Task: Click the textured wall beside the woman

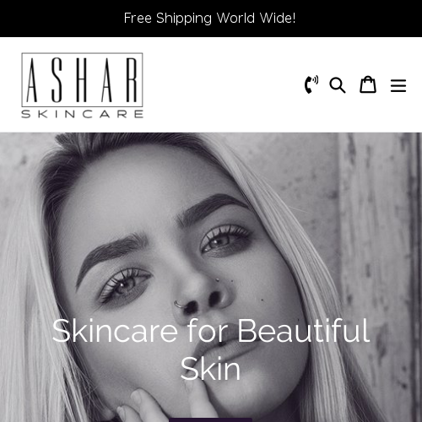Action: [x=374, y=253]
